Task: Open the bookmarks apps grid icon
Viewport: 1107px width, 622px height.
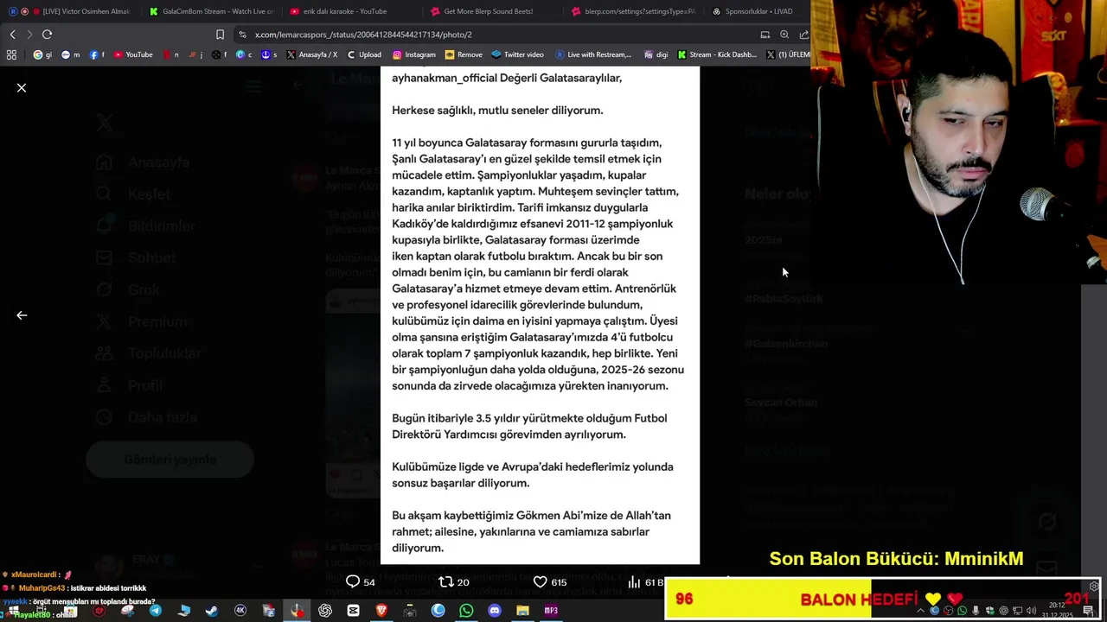Action: point(11,54)
